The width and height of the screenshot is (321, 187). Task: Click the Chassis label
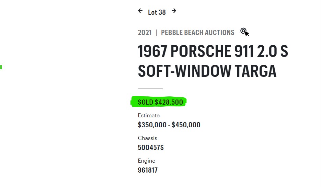[147, 138]
